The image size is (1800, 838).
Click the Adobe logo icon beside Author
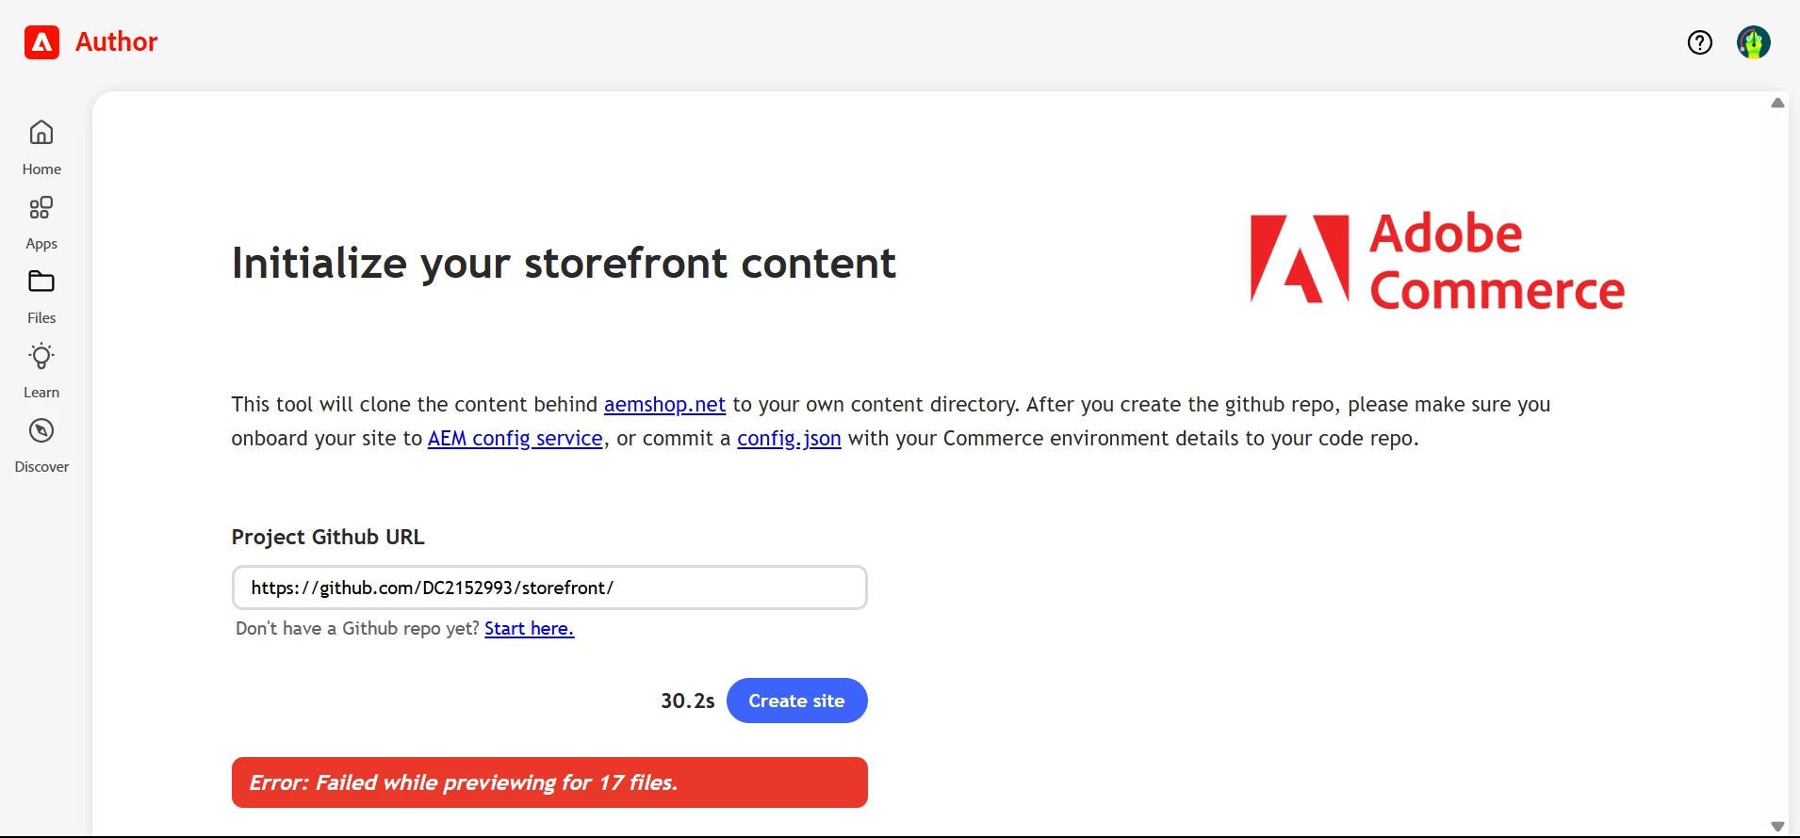pyautogui.click(x=41, y=42)
